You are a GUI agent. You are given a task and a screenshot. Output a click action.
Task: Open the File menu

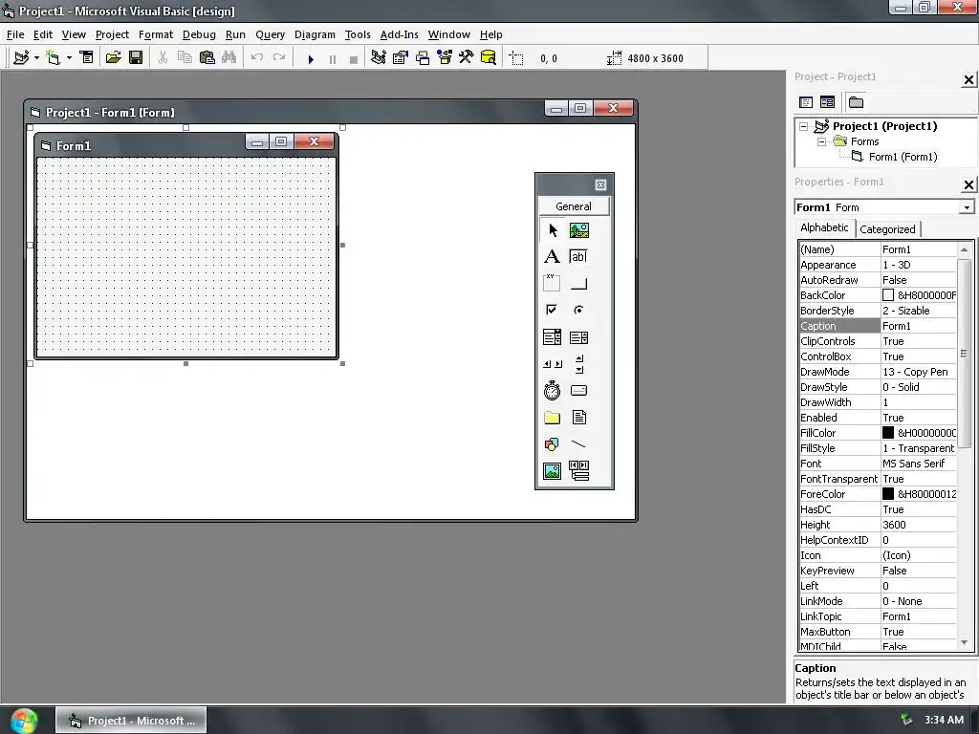(x=15, y=34)
